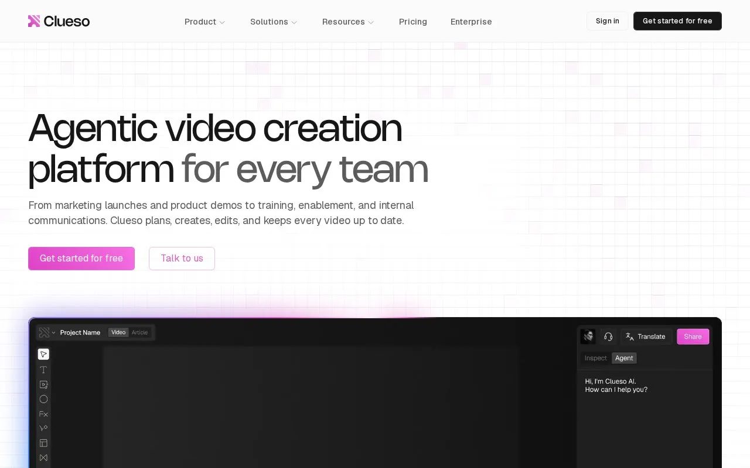This screenshot has height=468, width=750.
Task: Click the Talk to us button
Action: (x=182, y=259)
